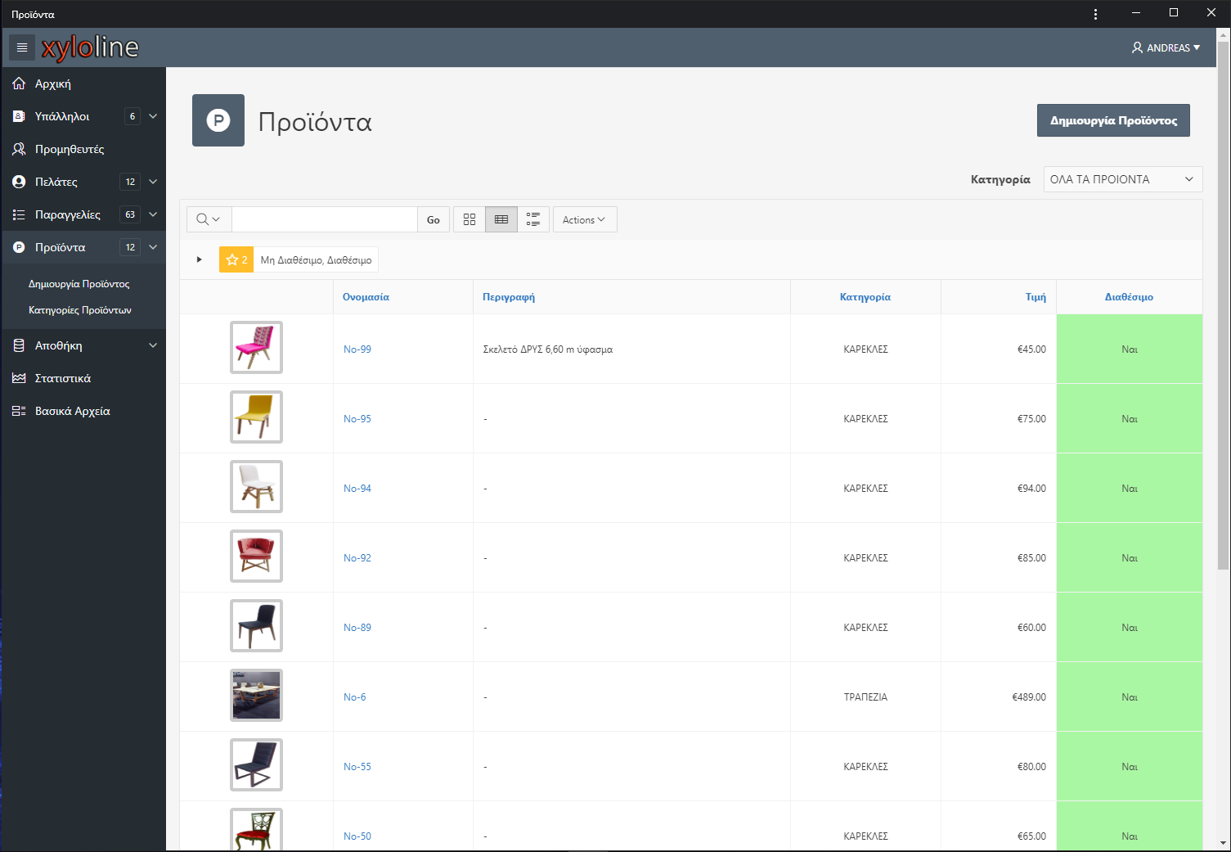This screenshot has height=852, width=1231.
Task: Switch to report table view
Action: 501,219
